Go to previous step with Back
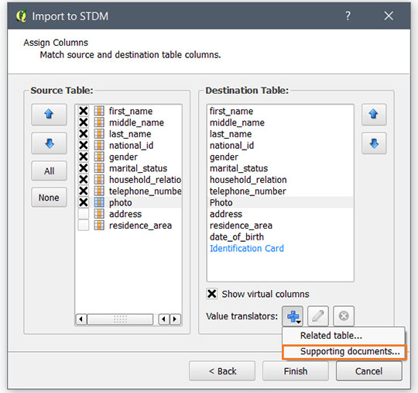Image resolution: width=418 pixels, height=393 pixels. pyautogui.click(x=222, y=371)
